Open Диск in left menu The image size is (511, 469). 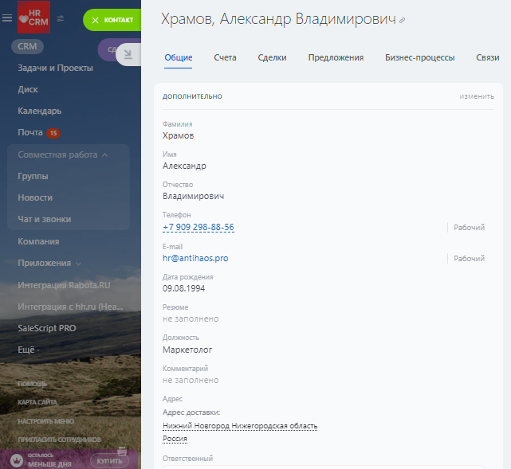tap(28, 89)
